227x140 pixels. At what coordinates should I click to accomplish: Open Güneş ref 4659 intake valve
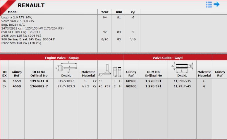(x=17, y=81)
